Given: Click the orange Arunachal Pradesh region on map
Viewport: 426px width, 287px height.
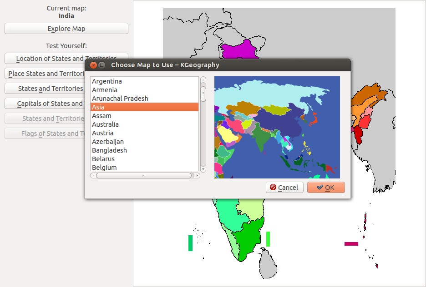Looking at the screenshot, I should point(368,94).
